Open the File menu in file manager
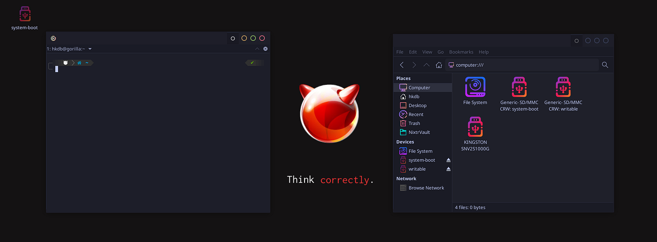 [400, 52]
